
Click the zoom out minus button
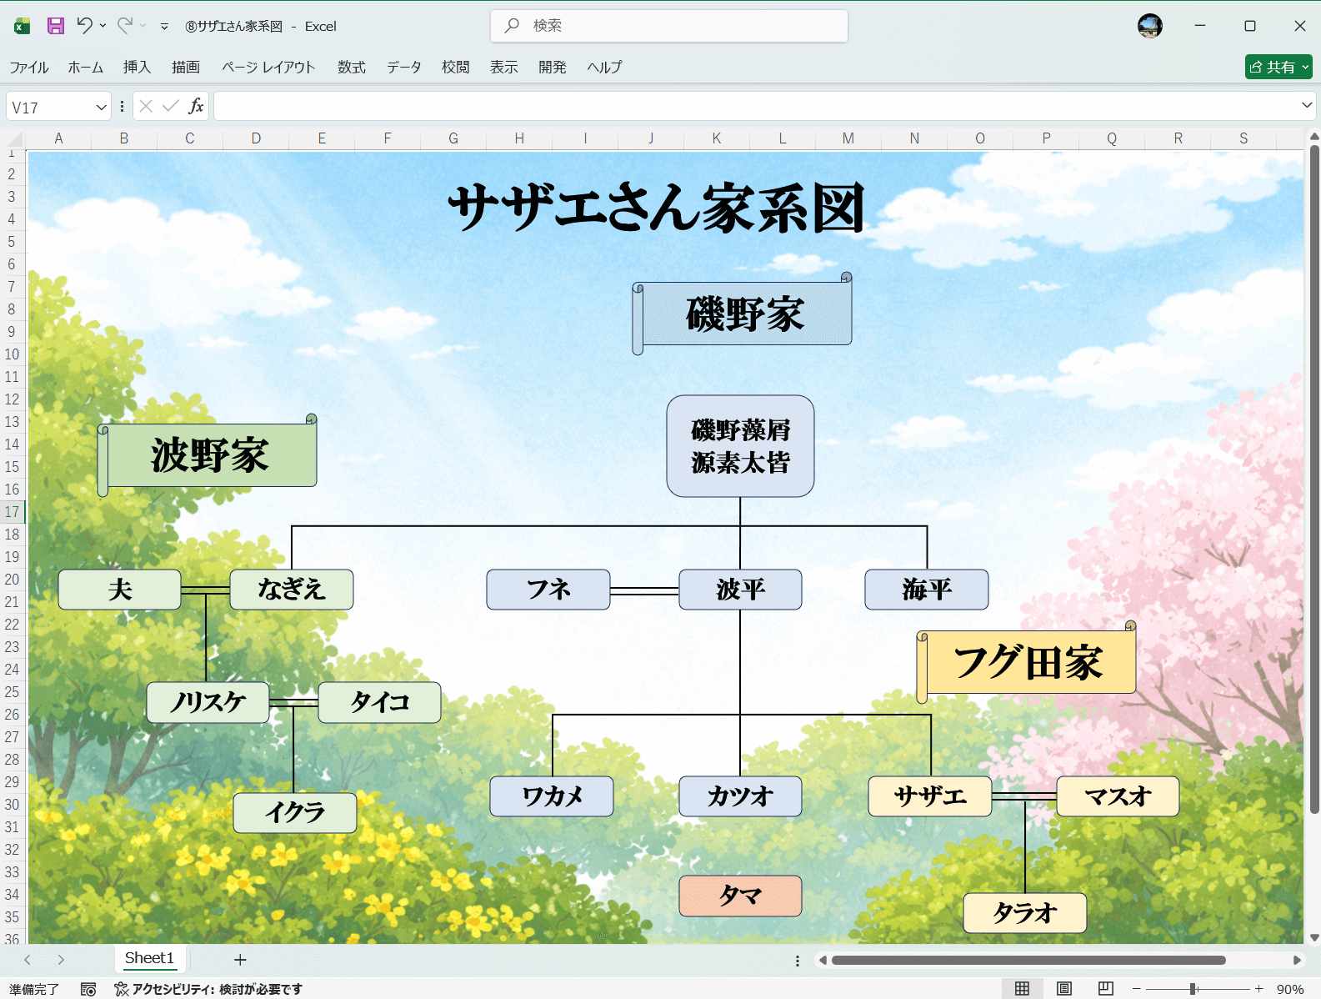1136,989
